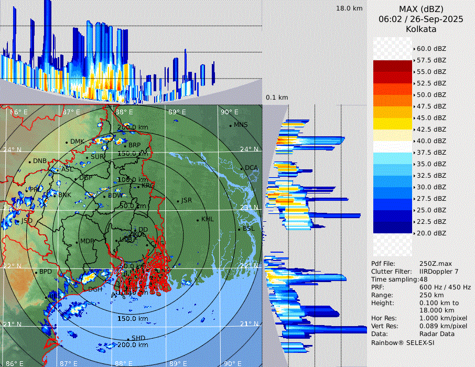Screen dimensions: 475x367
Task: Select the DCA station dot
Action: [x=242, y=168]
